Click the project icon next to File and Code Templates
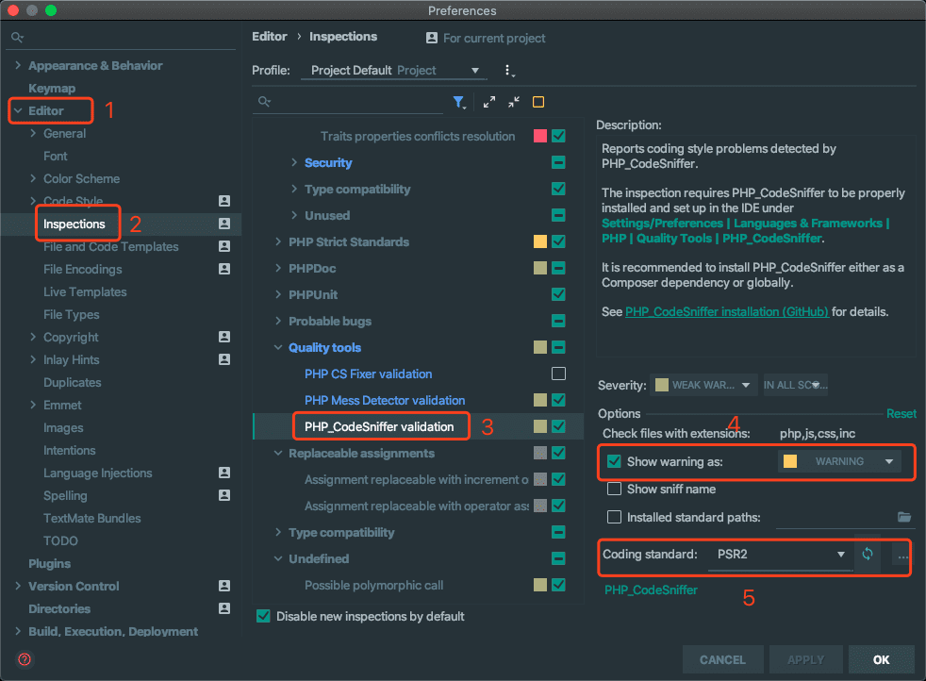Image resolution: width=926 pixels, height=681 pixels. [224, 246]
